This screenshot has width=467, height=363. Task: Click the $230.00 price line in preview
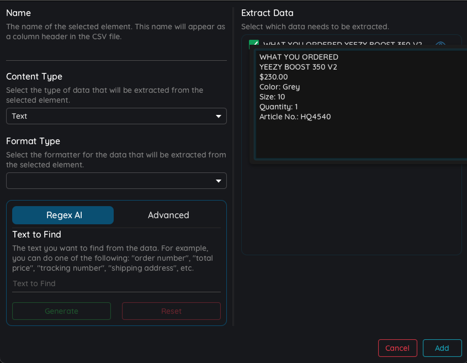click(x=273, y=77)
